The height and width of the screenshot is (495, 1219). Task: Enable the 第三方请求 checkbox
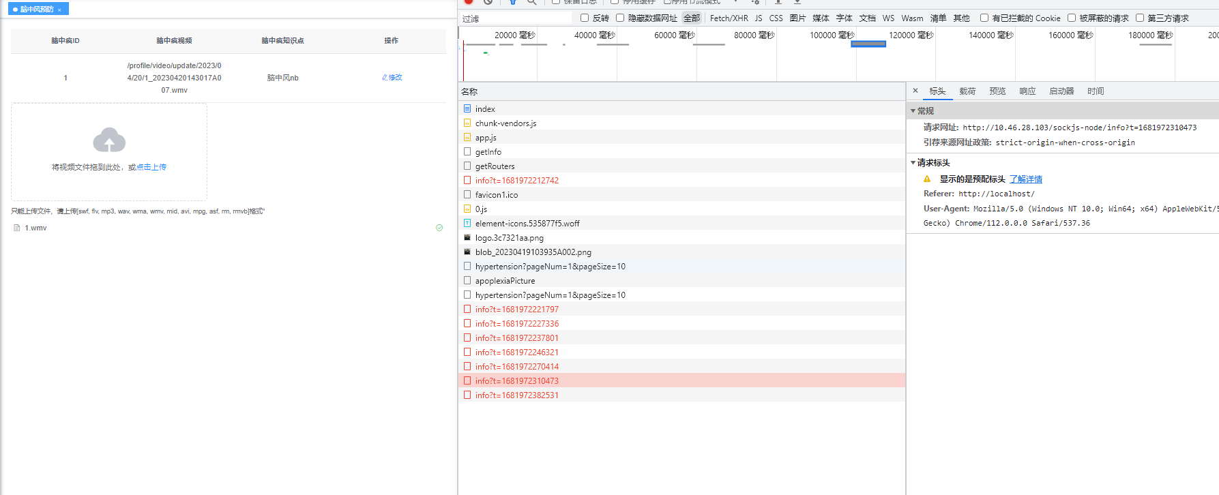click(x=1140, y=18)
